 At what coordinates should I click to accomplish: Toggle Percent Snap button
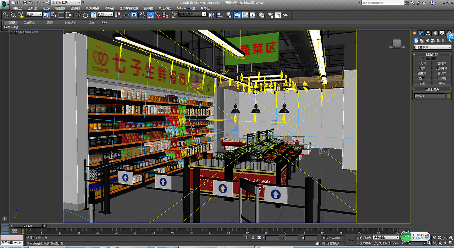158,15
